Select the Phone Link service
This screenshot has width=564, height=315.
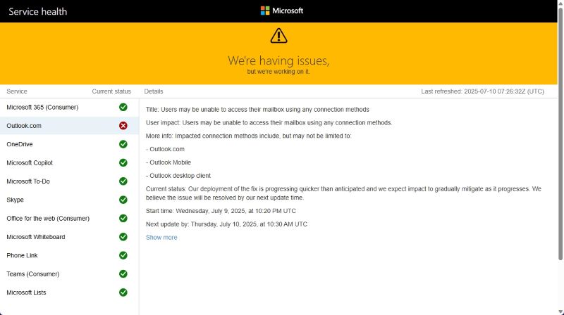(69, 255)
